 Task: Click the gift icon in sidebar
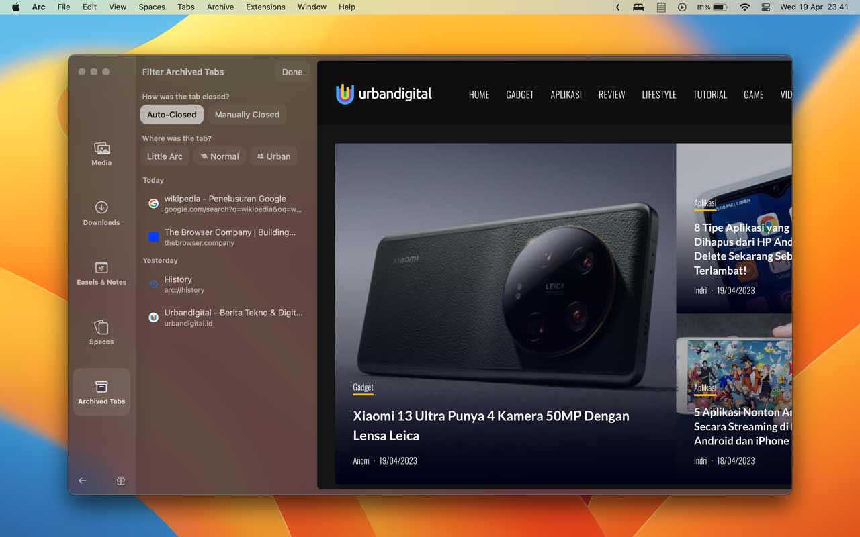pos(121,481)
